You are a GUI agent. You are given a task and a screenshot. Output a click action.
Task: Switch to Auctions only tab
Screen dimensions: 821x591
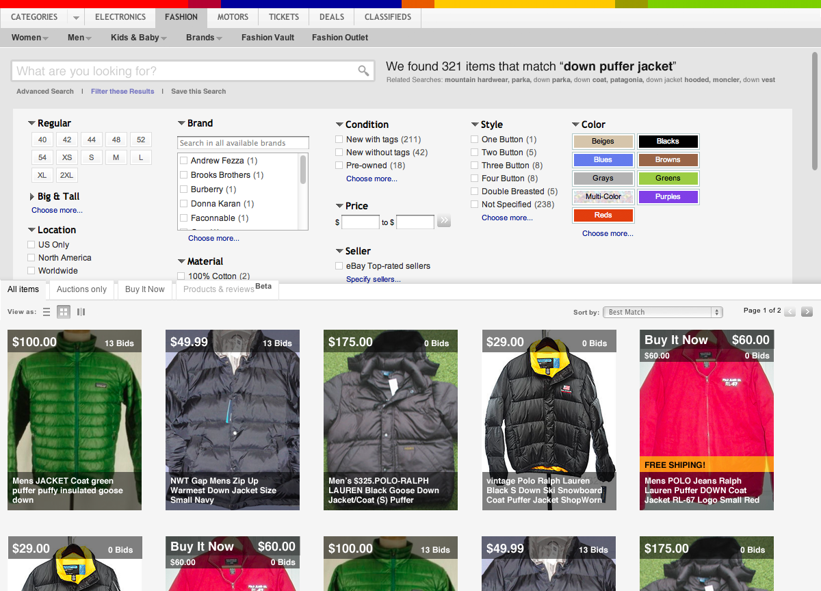point(81,290)
